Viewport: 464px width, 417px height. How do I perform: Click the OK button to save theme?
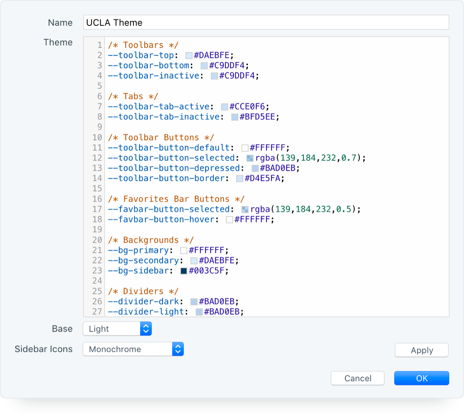click(421, 378)
